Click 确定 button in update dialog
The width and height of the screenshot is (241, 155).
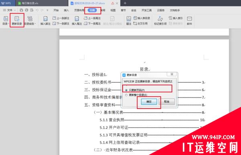click(149, 102)
